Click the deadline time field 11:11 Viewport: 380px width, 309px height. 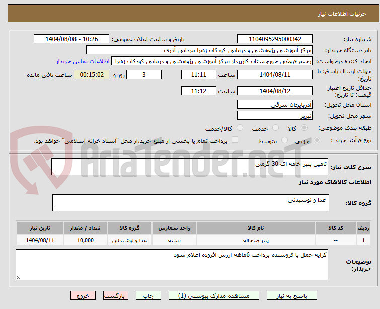[x=199, y=74]
